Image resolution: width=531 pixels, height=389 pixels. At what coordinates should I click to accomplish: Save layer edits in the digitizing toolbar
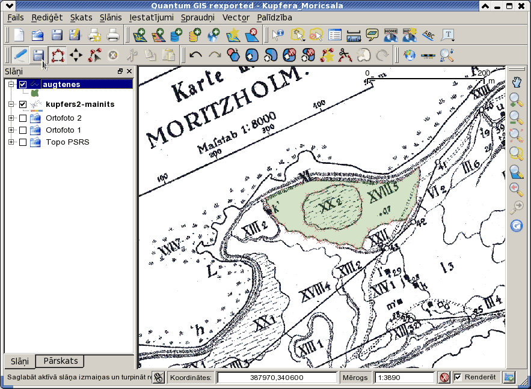click(x=38, y=55)
